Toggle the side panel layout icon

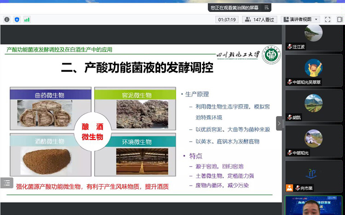point(340,20)
